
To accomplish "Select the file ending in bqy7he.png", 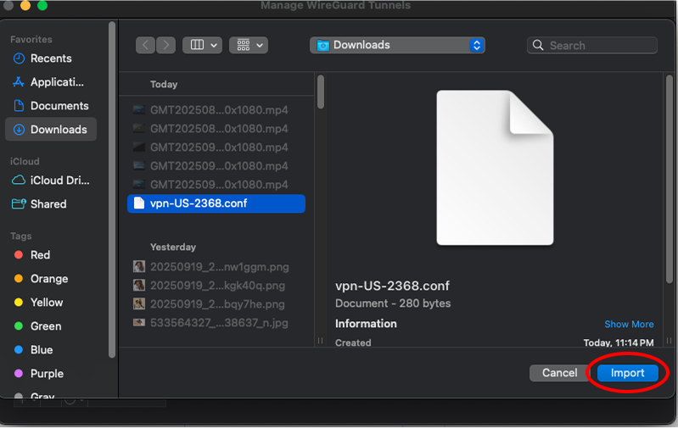I will click(x=216, y=304).
